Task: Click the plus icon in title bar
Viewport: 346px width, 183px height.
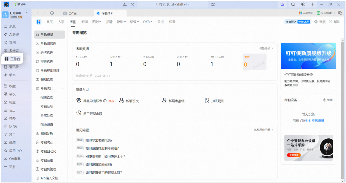Action: [x=313, y=4]
